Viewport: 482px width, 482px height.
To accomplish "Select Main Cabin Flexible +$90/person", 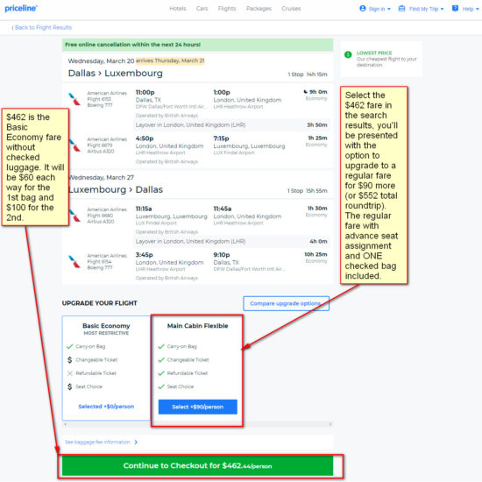I will (198, 407).
